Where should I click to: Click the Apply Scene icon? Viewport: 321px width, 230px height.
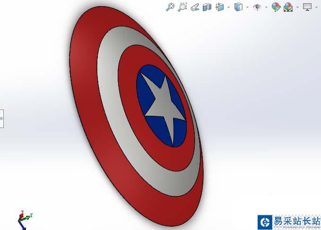(x=288, y=7)
